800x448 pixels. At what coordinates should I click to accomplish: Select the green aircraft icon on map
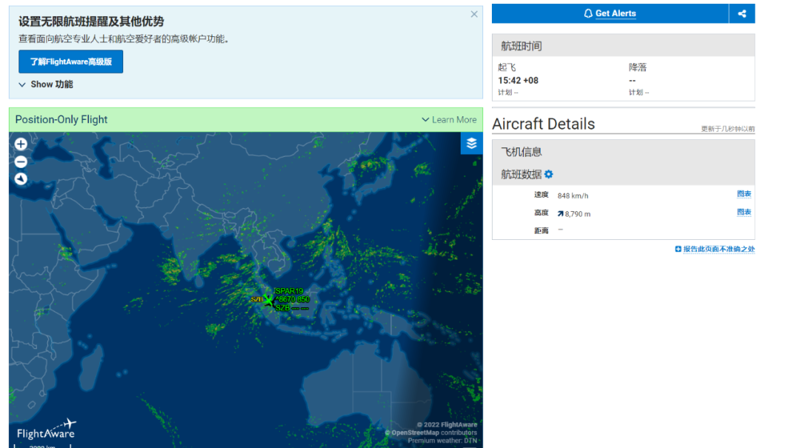coord(267,300)
